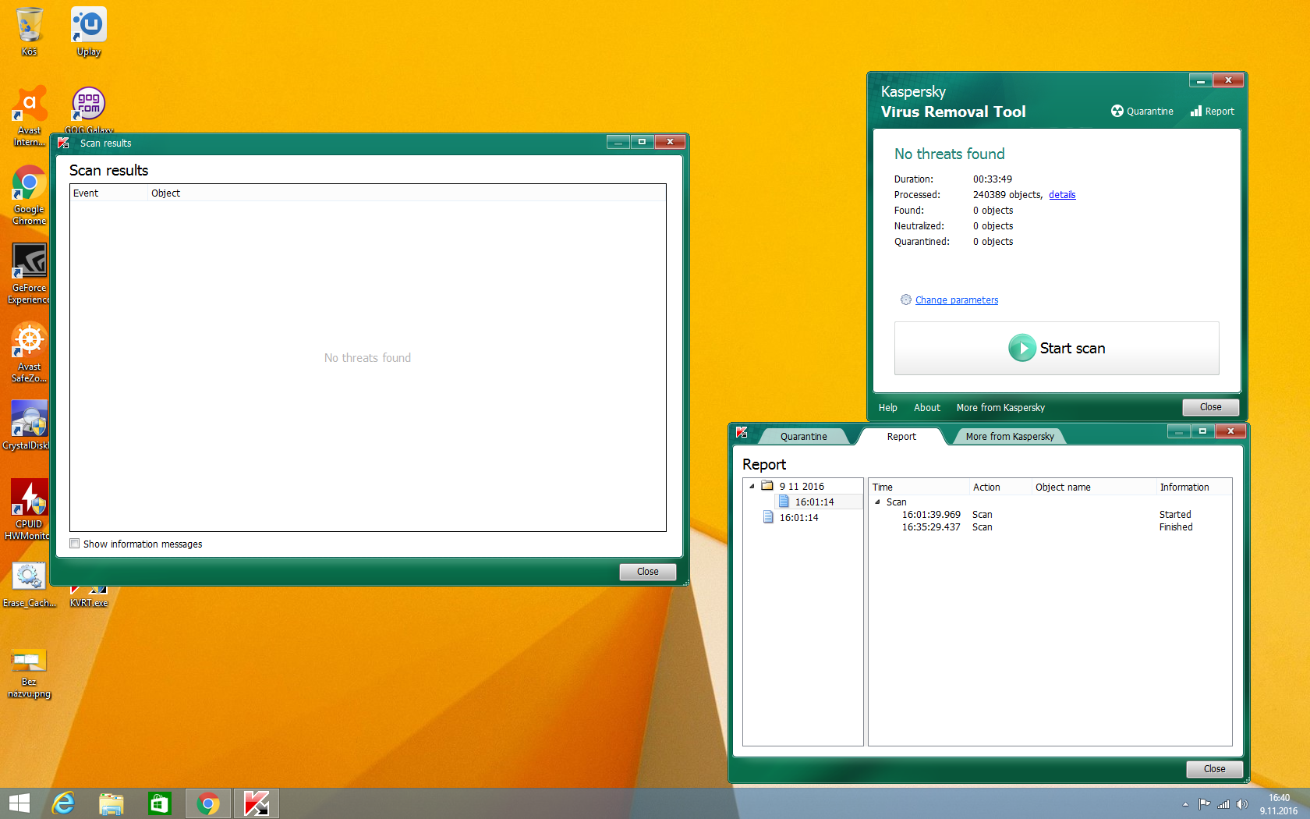Screen dimensions: 1310x819
Task: Minimize the Kaspersky Virus Removal Tool window
Action: 1200,80
